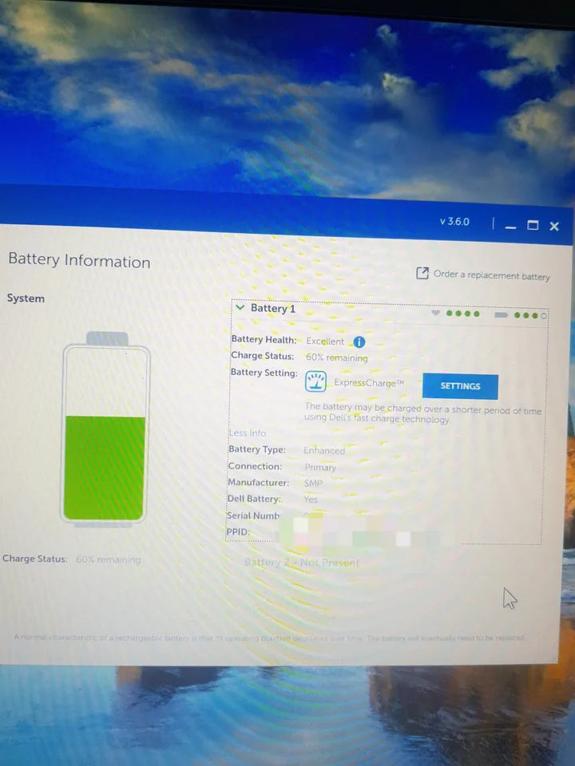Click the heart health indicator icon
575x766 pixels.
point(435,313)
